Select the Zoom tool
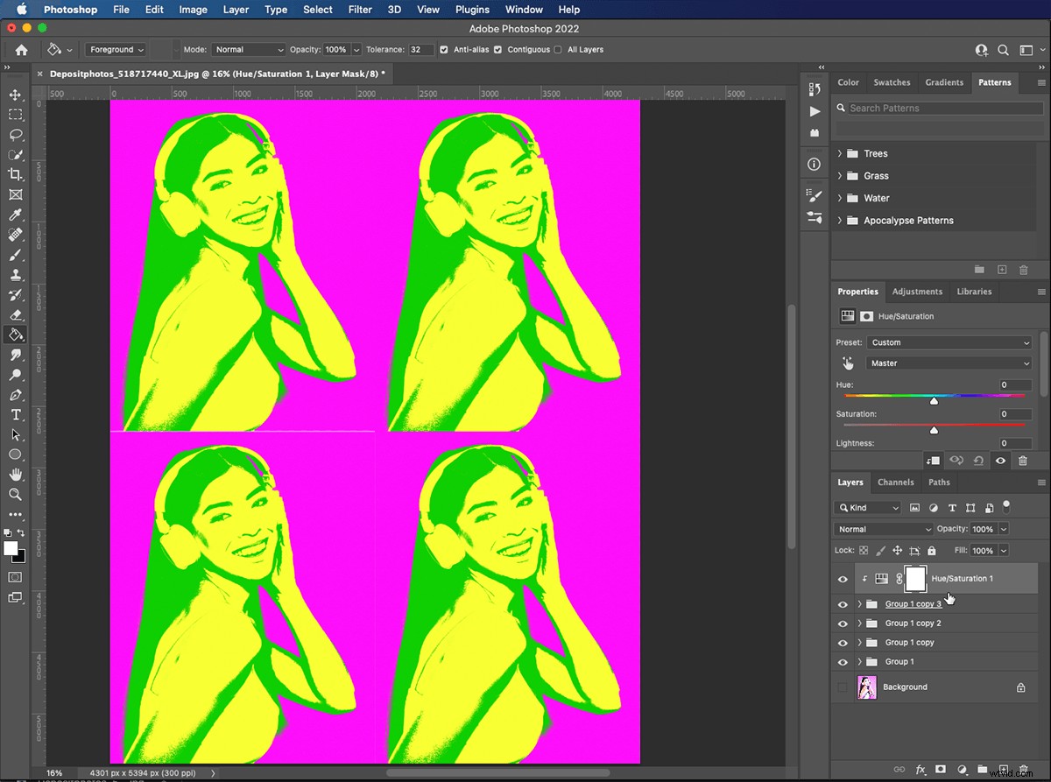1051x782 pixels. click(15, 495)
